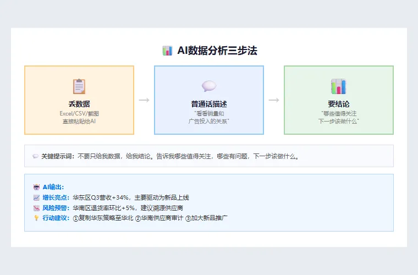The height and width of the screenshot is (275, 418).
Task: Click the robot icon next to AI输出
Action: pos(36,187)
